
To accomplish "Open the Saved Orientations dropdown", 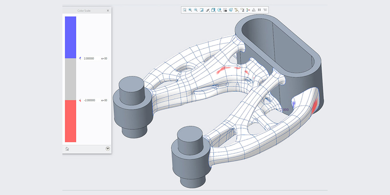I will pos(219,10).
